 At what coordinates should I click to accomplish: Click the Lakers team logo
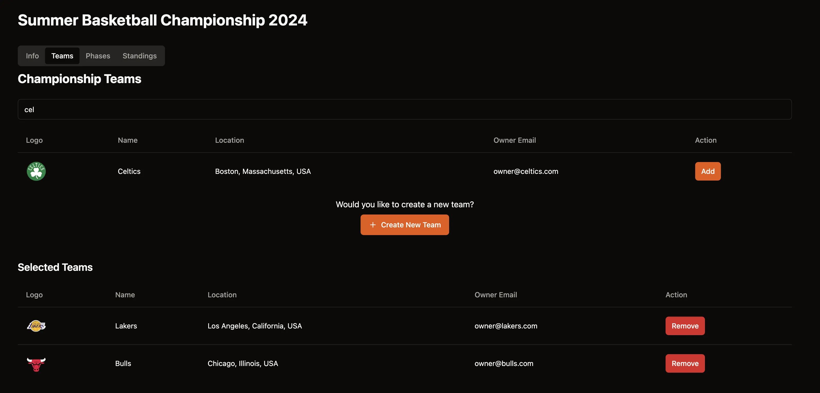[x=36, y=326]
